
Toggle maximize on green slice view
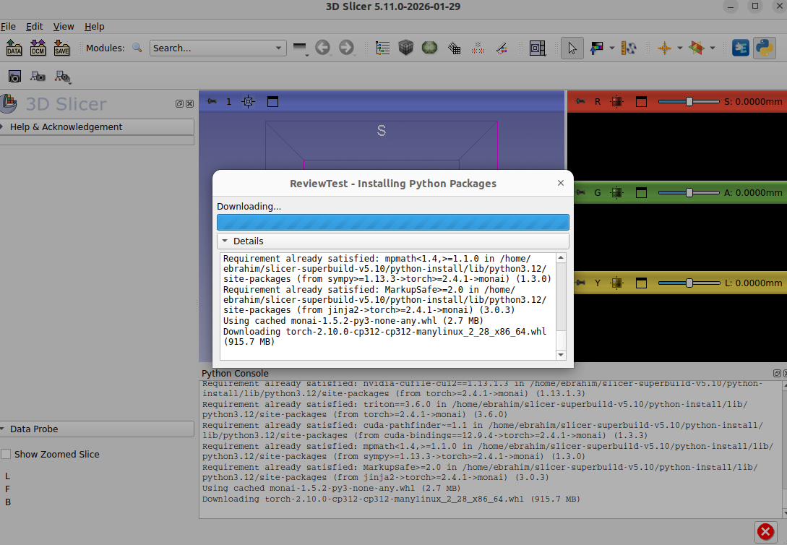(x=641, y=193)
